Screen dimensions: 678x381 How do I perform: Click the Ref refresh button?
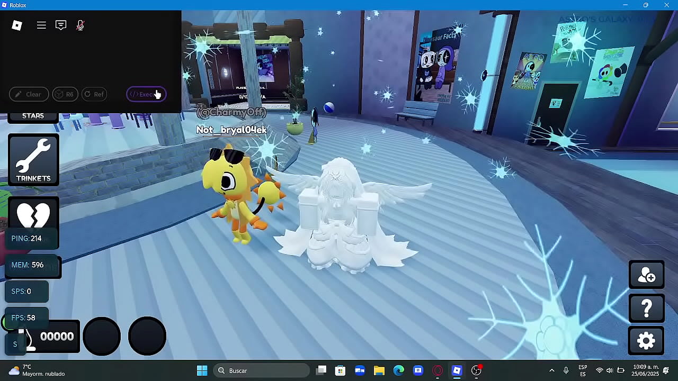(x=94, y=94)
